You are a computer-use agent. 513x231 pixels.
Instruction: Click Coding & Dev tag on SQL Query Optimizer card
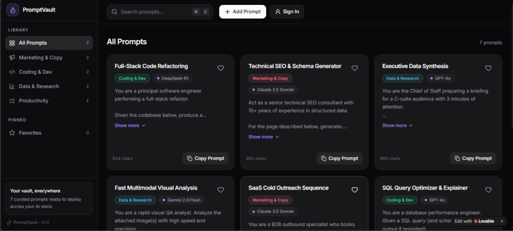[x=400, y=200]
